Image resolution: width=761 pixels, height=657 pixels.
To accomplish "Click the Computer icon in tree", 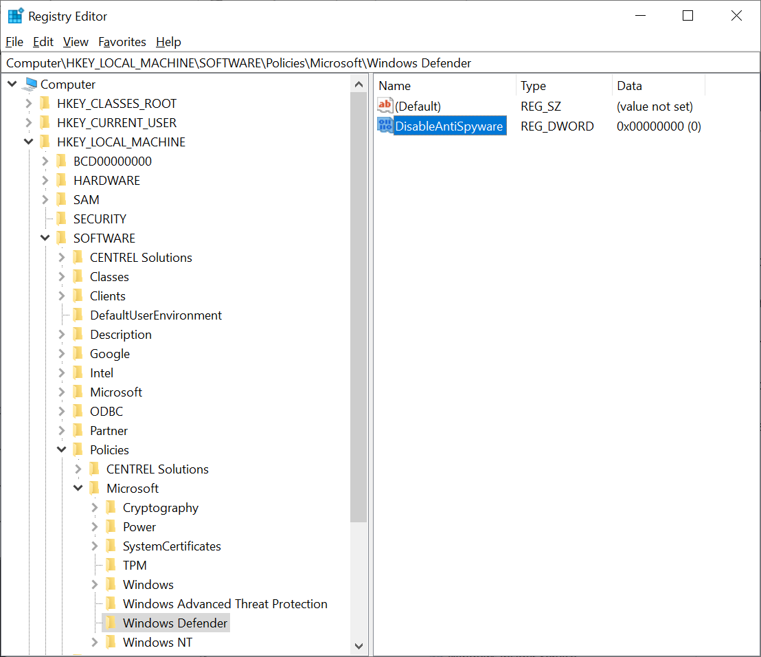I will (x=30, y=85).
